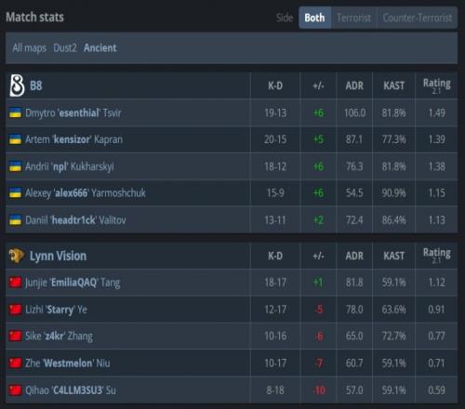Open Alexey 'alex666' Yarmoshchuk profile link

[86, 193]
